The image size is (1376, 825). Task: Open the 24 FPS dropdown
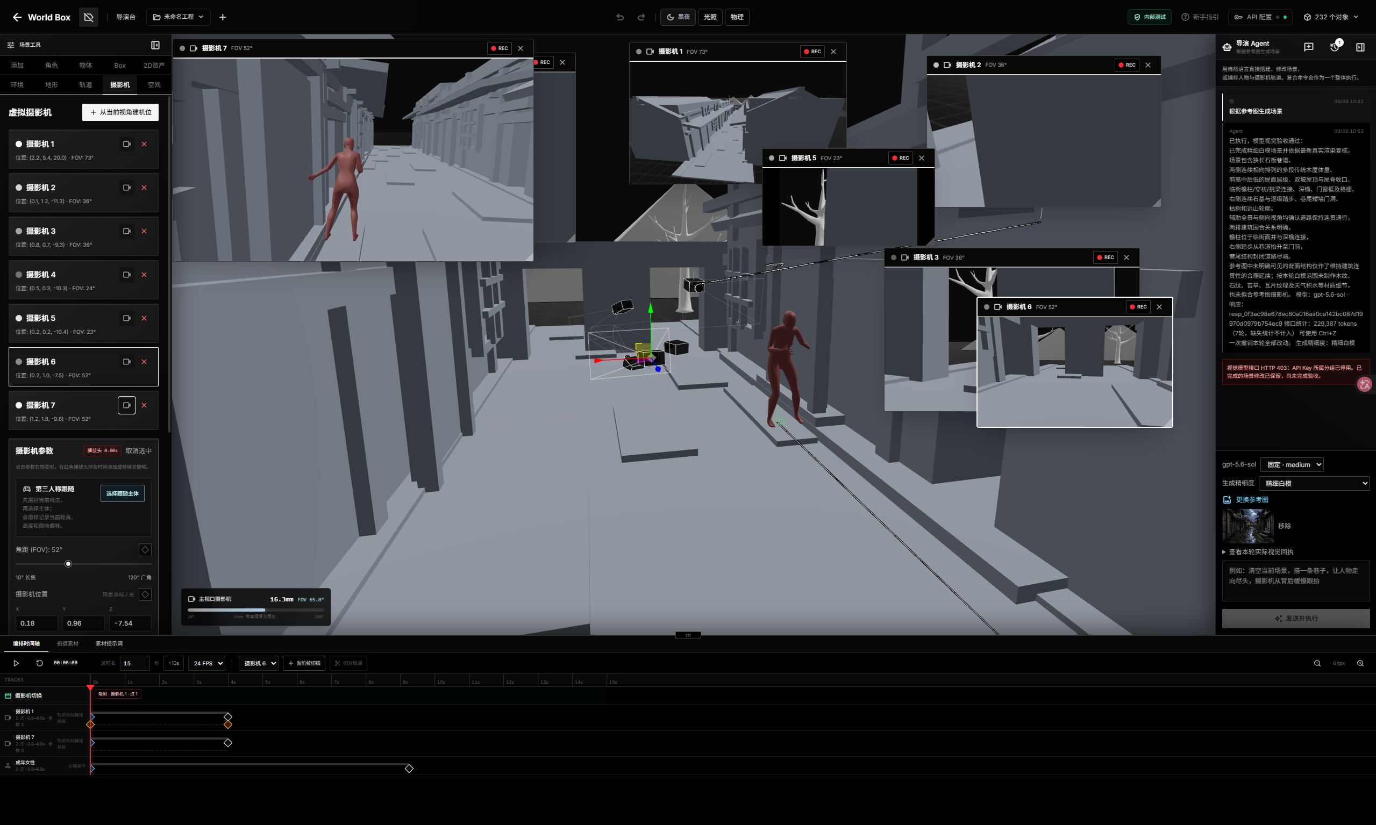207,663
